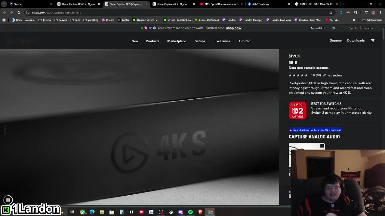Viewport: 385px width, 216px height.
Task: Open the media control icon in toolbar
Action: tap(366, 13)
